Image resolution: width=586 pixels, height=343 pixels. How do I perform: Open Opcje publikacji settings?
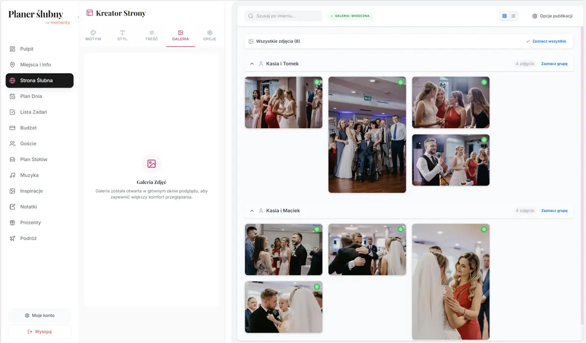(x=552, y=16)
